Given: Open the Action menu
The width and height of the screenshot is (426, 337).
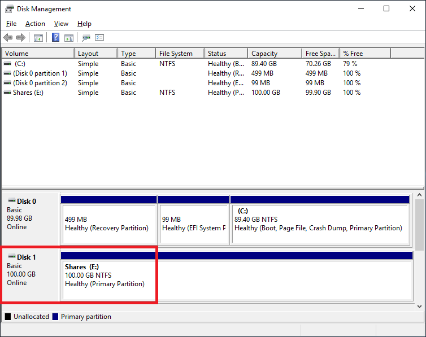Looking at the screenshot, I should 35,24.
